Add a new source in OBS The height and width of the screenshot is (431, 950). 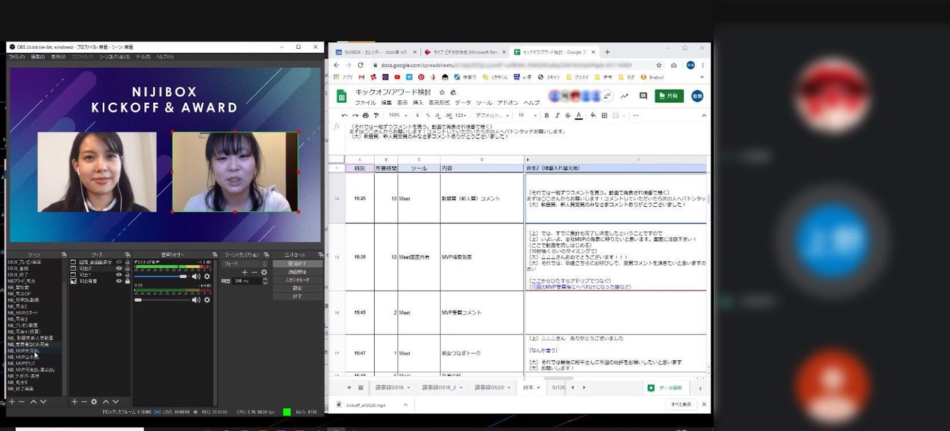(x=75, y=401)
